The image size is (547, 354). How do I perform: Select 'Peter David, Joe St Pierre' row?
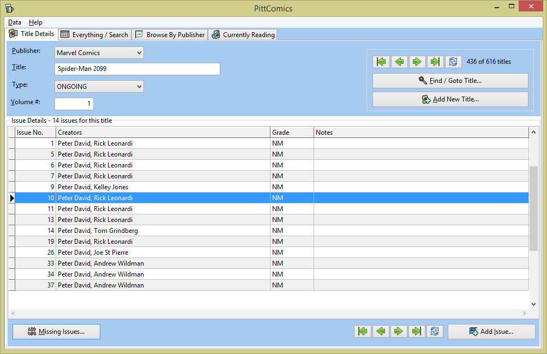point(163,253)
